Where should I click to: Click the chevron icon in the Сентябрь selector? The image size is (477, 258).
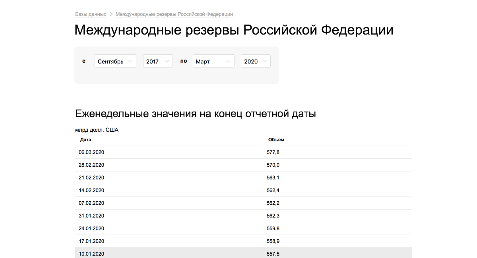pyautogui.click(x=131, y=61)
